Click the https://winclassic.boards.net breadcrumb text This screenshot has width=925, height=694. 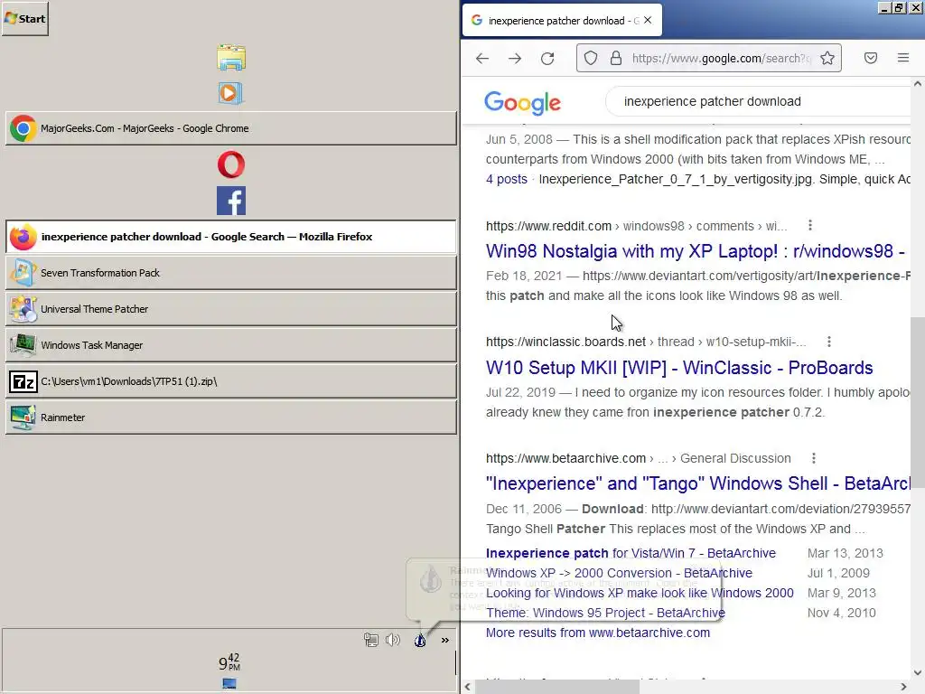pos(565,342)
